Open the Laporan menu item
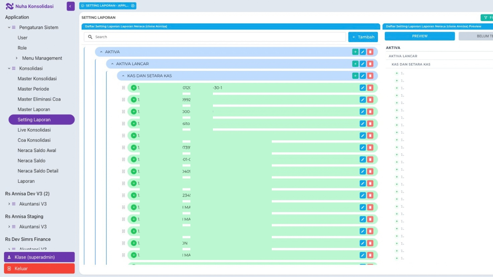 pos(26,181)
